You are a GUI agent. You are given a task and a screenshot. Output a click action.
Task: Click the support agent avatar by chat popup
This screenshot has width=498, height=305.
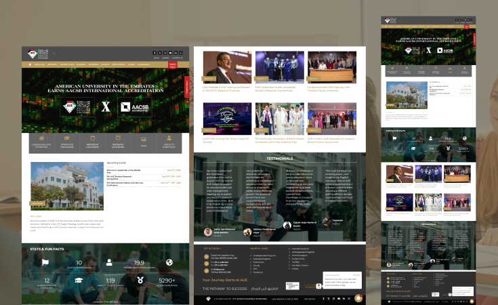click(318, 286)
